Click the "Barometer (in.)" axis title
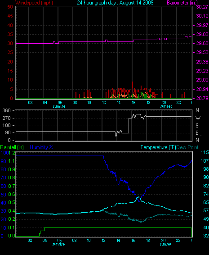Screen dimensions: 209x255 click(182, 3)
